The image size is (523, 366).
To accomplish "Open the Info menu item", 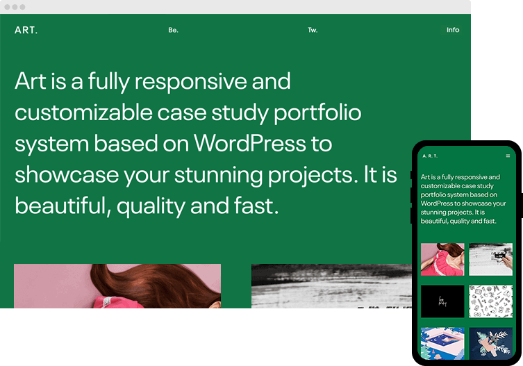I will click(453, 30).
